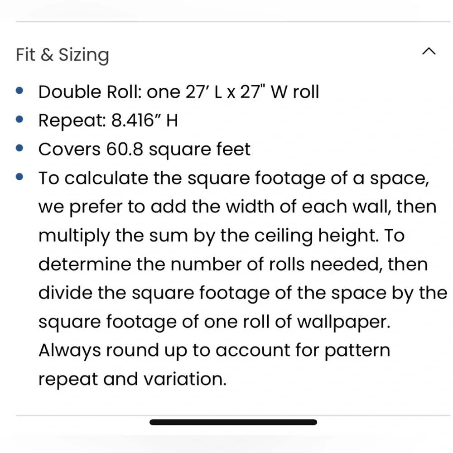The image size is (453, 453).
Task: Select the Repeat: 8.416" H text
Action: [108, 120]
